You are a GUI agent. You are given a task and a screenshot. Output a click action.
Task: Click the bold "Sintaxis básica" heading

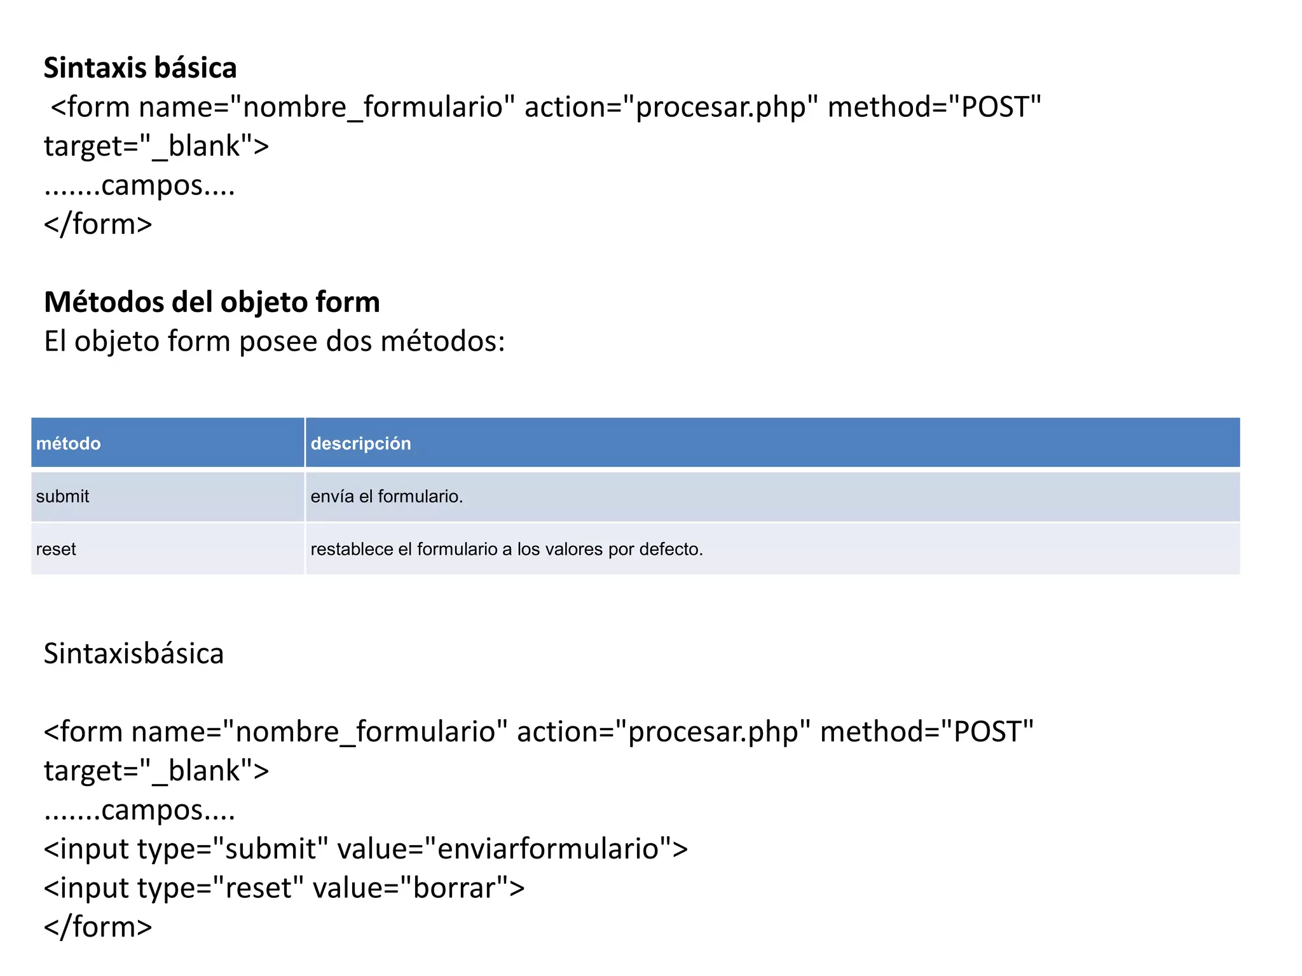pyautogui.click(x=140, y=68)
